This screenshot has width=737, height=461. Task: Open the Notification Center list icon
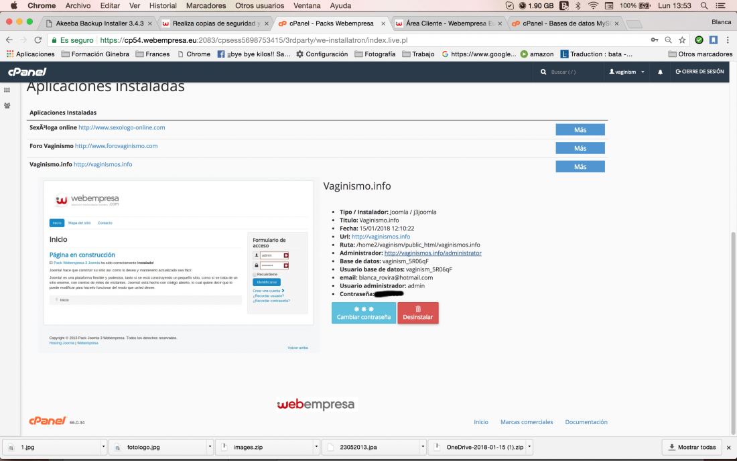[720, 5]
